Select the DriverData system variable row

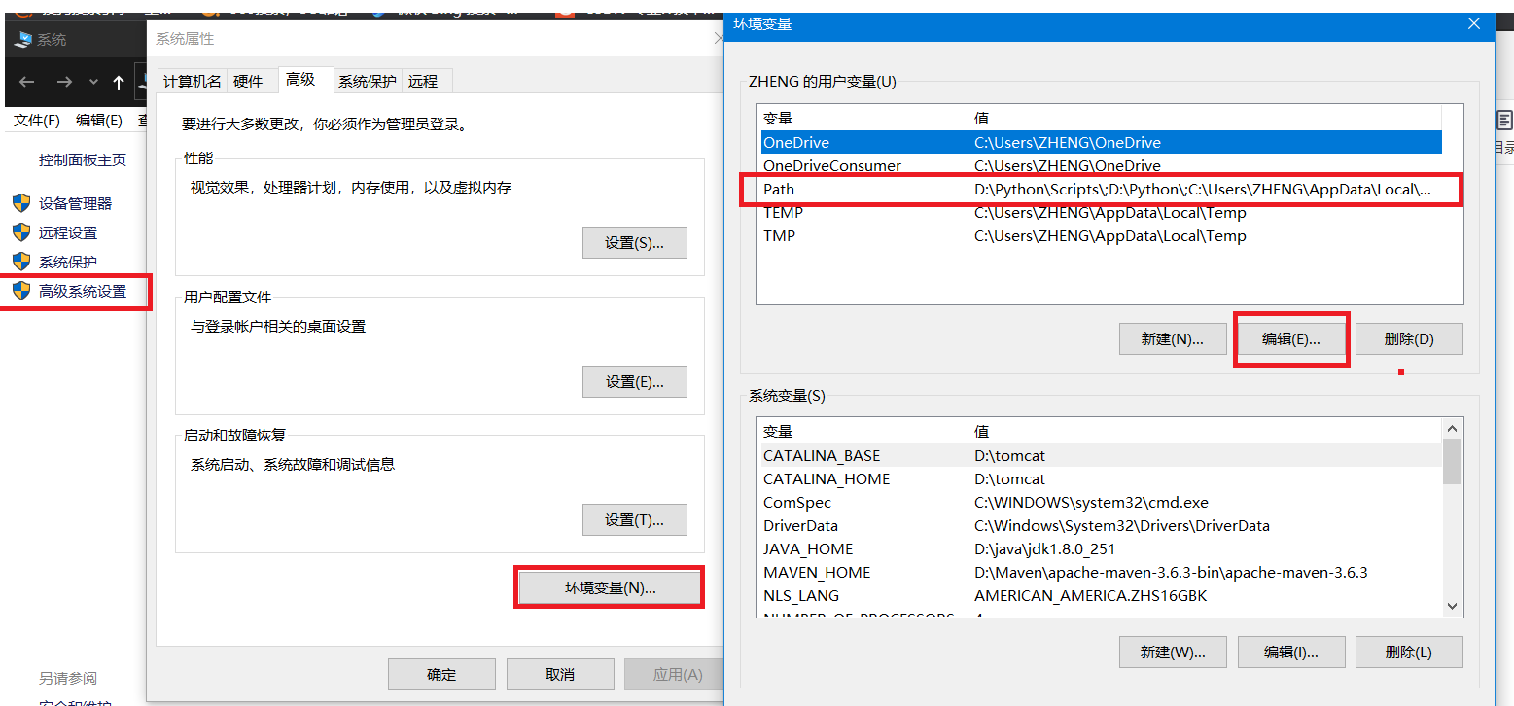pos(1101,525)
